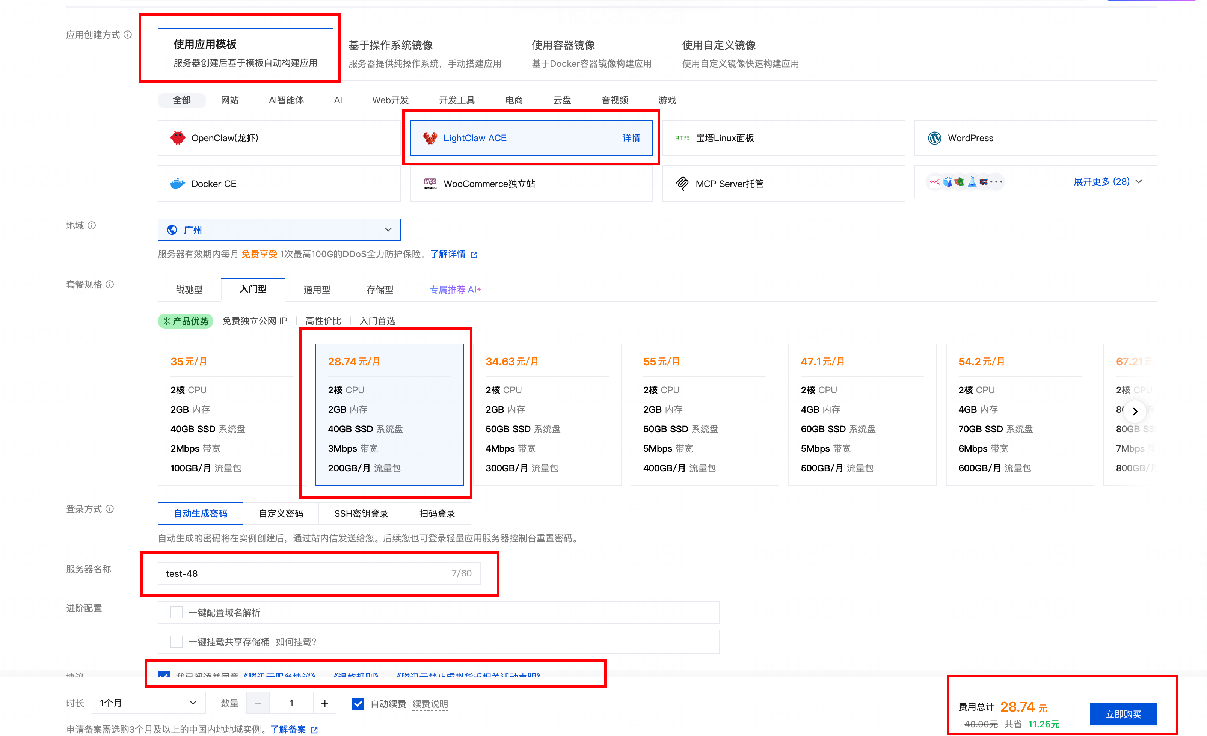Image resolution: width=1207 pixels, height=736 pixels.
Task: Click the 立即购买 button
Action: pos(1123,714)
